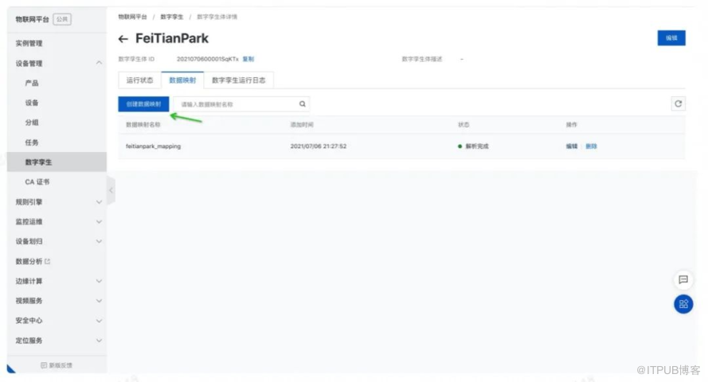This screenshot has width=708, height=382.
Task: Click 复制 next to the twin ID
Action: (x=248, y=59)
